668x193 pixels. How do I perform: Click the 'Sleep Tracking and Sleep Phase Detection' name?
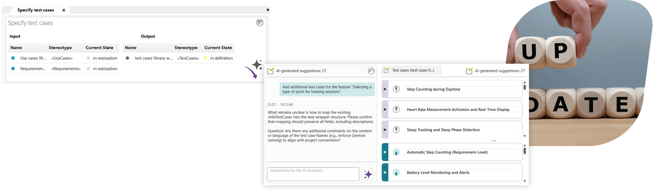tap(443, 130)
